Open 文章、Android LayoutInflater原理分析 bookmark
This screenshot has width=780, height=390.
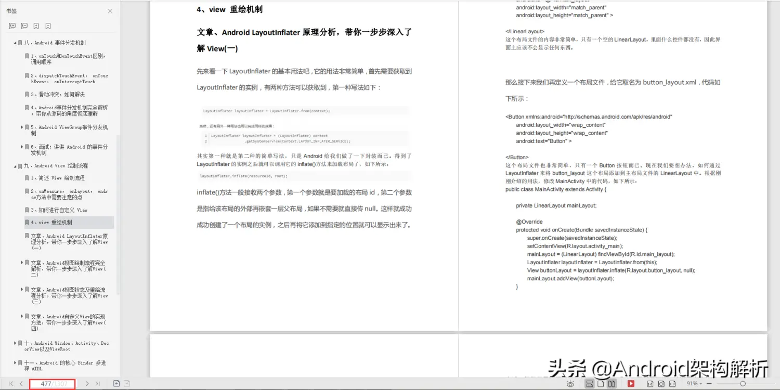coord(69,242)
